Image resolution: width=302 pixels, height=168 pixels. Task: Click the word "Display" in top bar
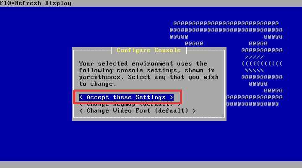click(x=58, y=3)
